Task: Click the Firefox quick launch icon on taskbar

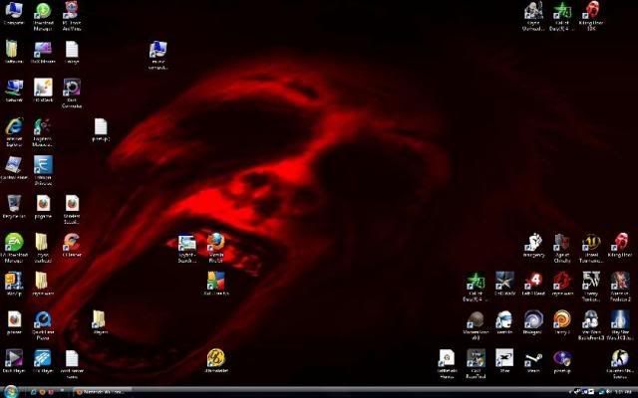Action: point(42,392)
